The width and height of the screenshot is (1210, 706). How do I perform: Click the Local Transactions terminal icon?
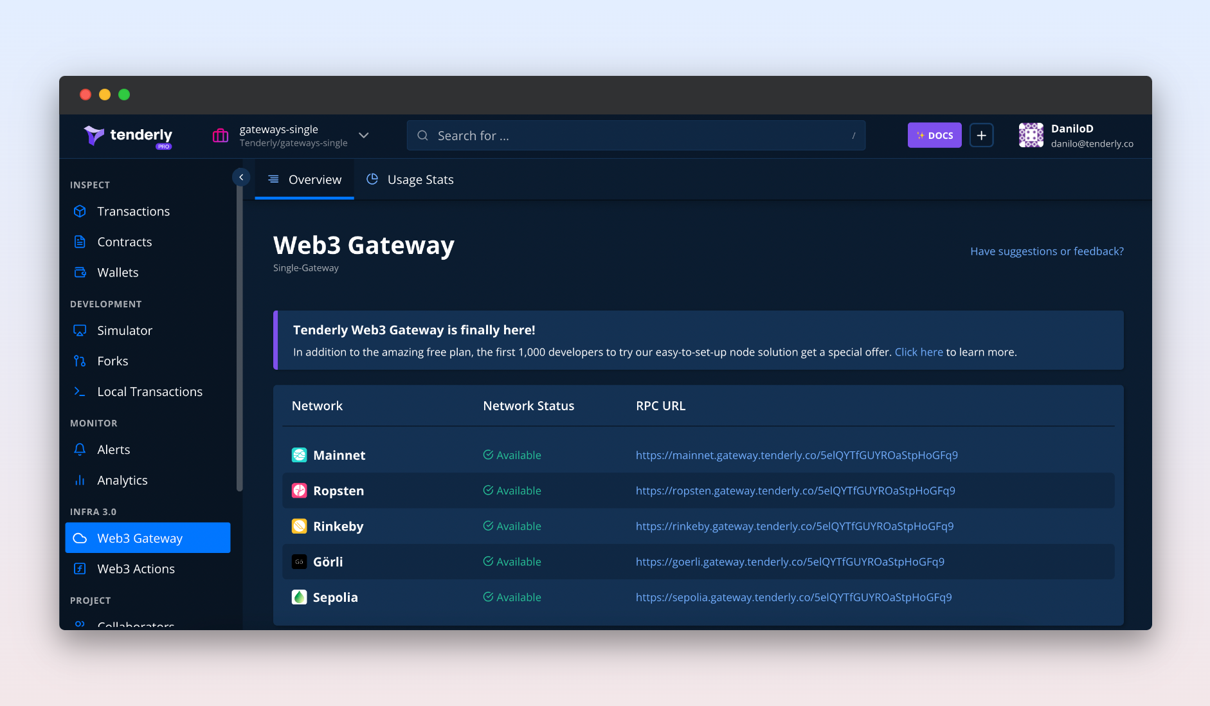80,392
